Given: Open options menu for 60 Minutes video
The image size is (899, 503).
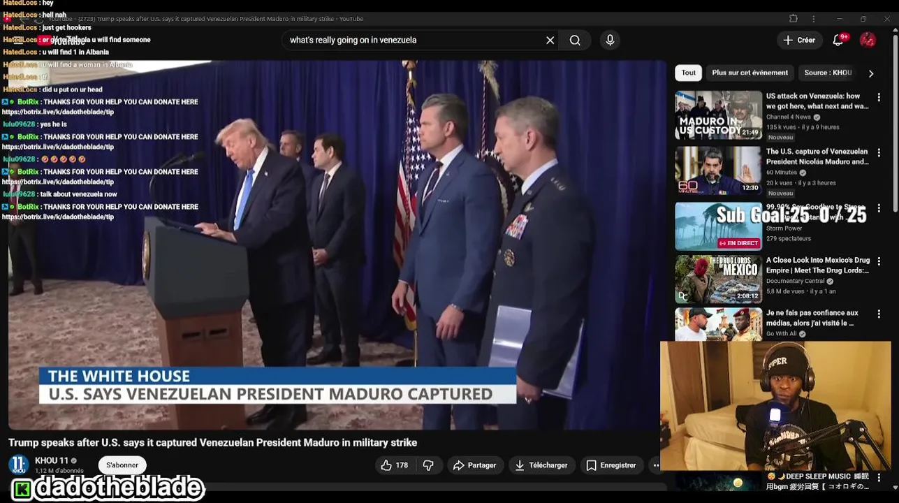Looking at the screenshot, I should pyautogui.click(x=879, y=153).
